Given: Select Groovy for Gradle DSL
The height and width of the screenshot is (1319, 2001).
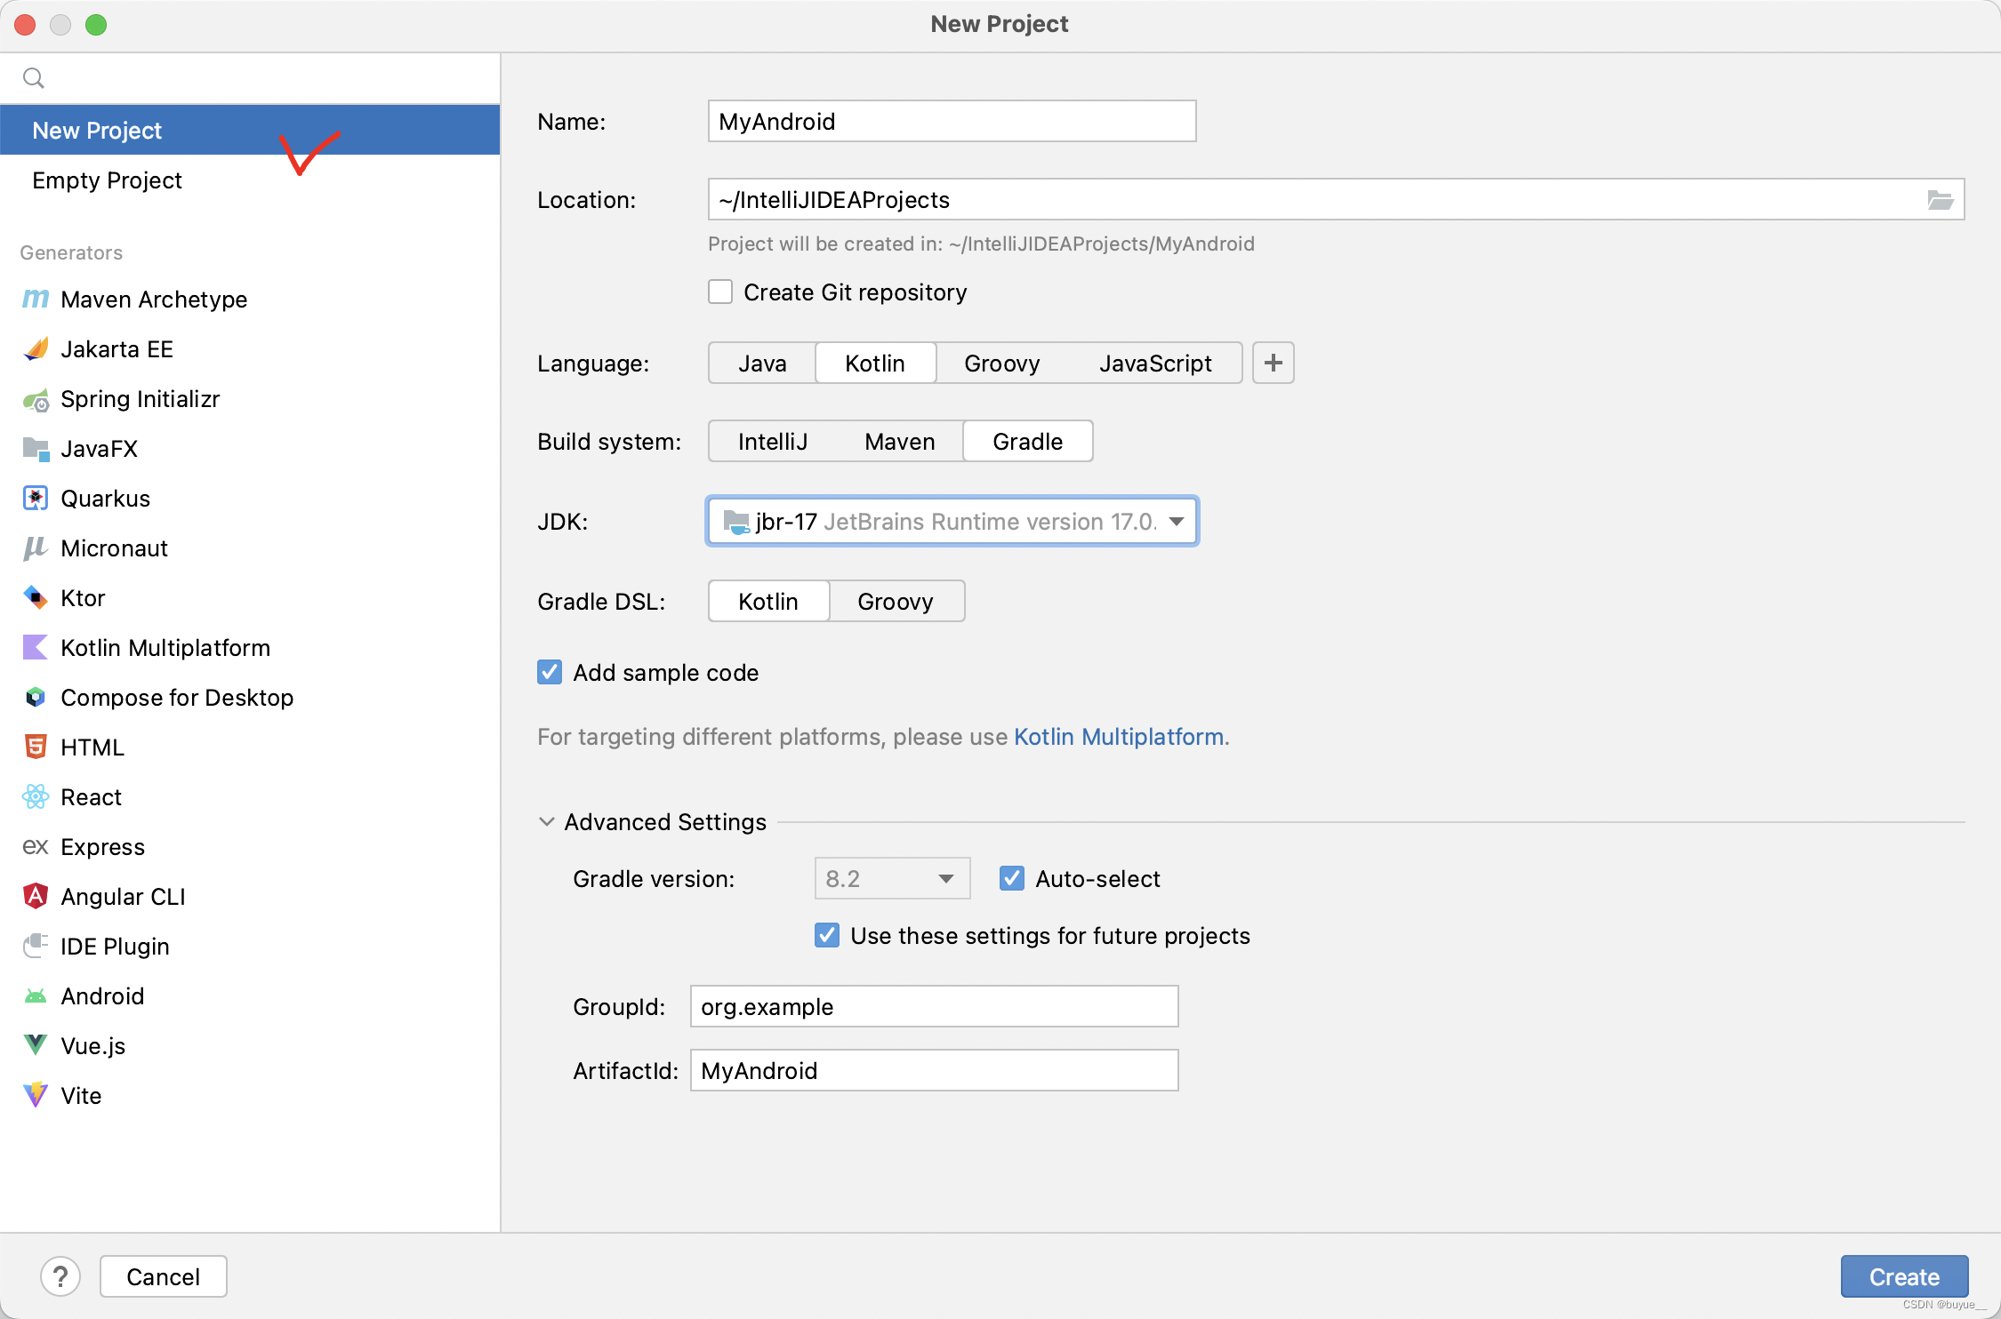Looking at the screenshot, I should coord(896,602).
